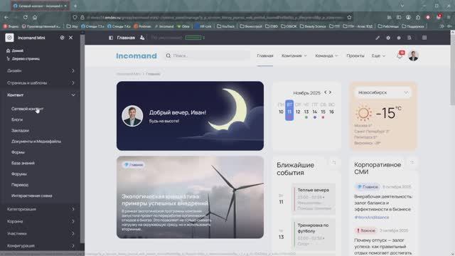This screenshot has width=455, height=256.
Task: Open the Новосибирск city dropdown
Action: pyautogui.click(x=382, y=92)
